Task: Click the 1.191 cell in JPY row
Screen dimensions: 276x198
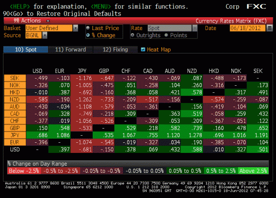Action: click(x=258, y=135)
